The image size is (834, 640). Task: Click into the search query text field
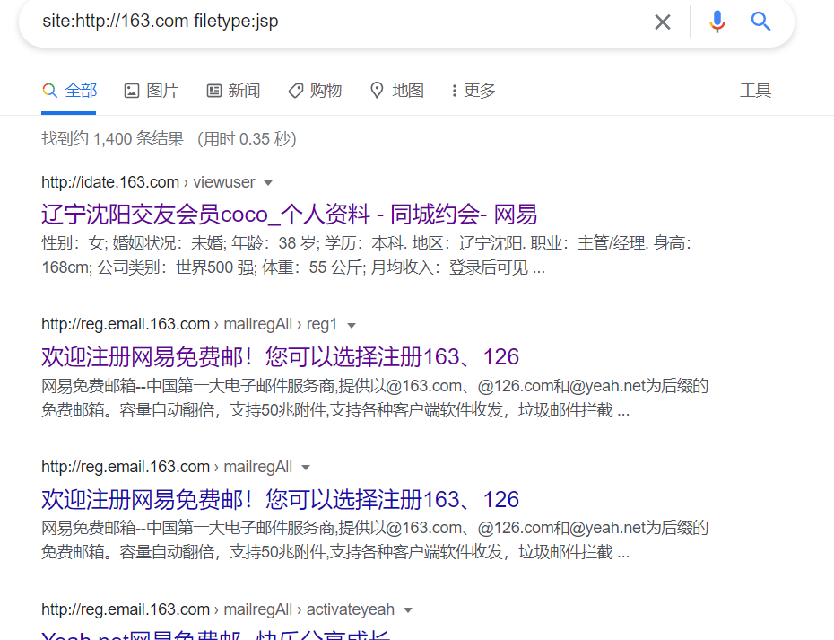[x=341, y=22]
